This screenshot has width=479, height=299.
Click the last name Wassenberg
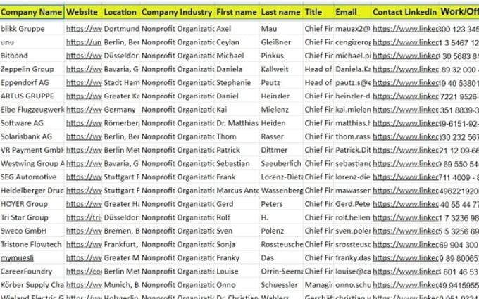[282, 190]
